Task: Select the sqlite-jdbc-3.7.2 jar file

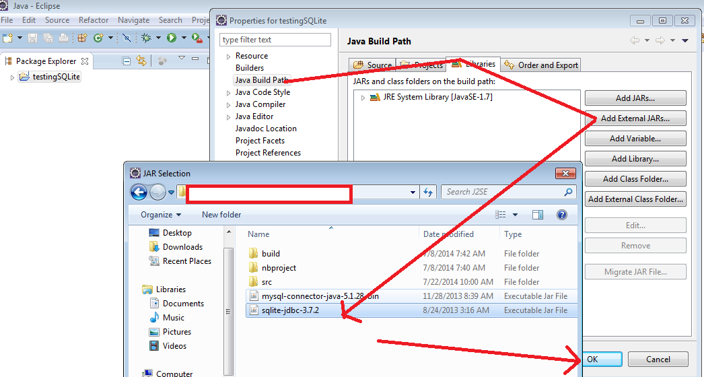Action: (x=290, y=310)
